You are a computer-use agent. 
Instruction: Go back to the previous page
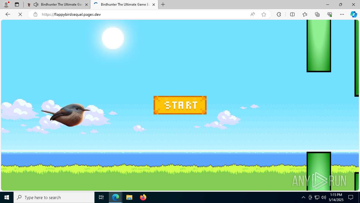pos(8,14)
